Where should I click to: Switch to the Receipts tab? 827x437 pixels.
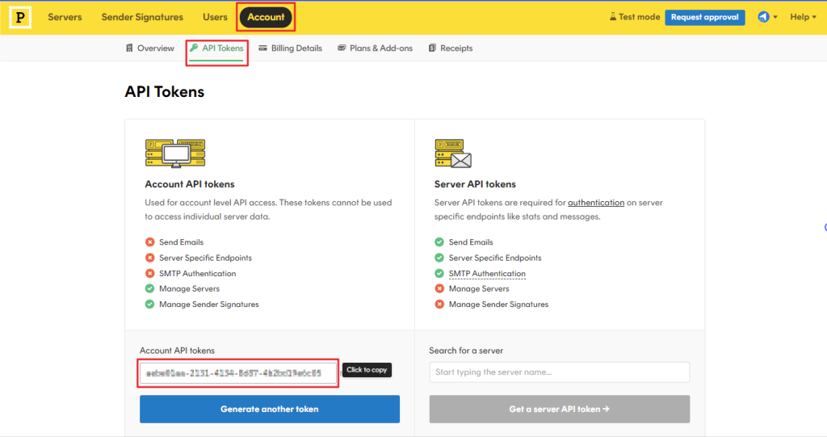tap(451, 48)
